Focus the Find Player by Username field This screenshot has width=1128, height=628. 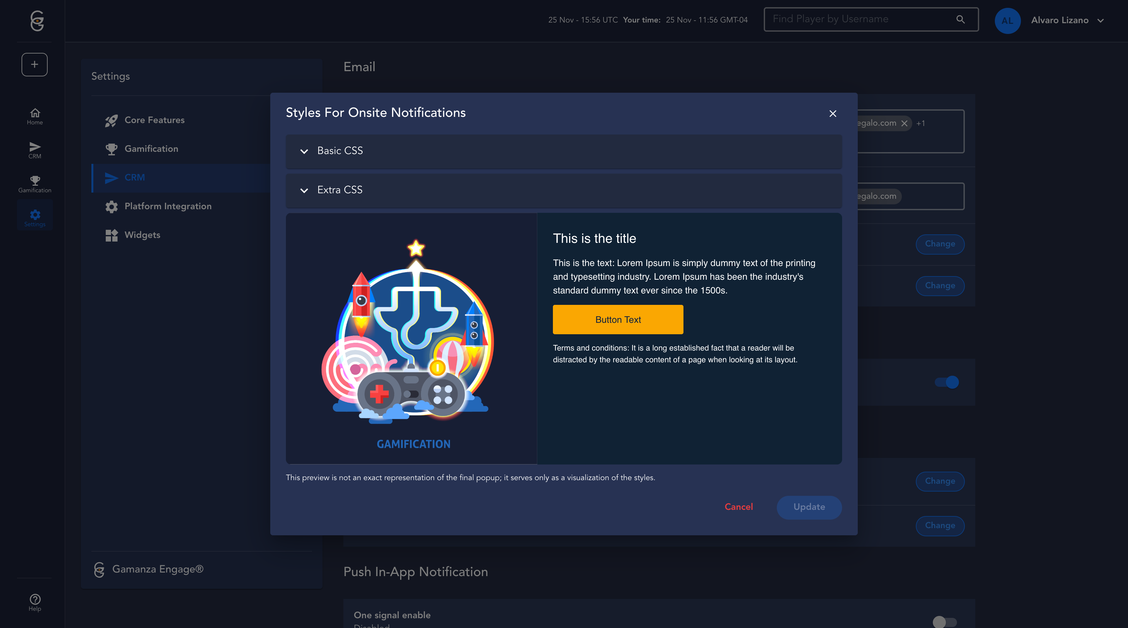858,19
